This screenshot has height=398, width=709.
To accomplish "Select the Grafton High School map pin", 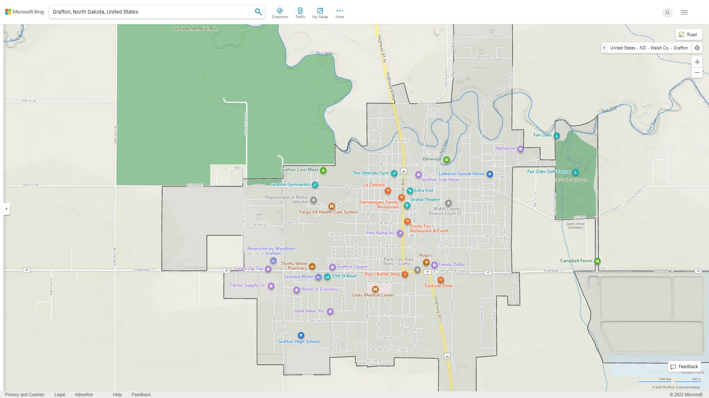I will [301, 335].
